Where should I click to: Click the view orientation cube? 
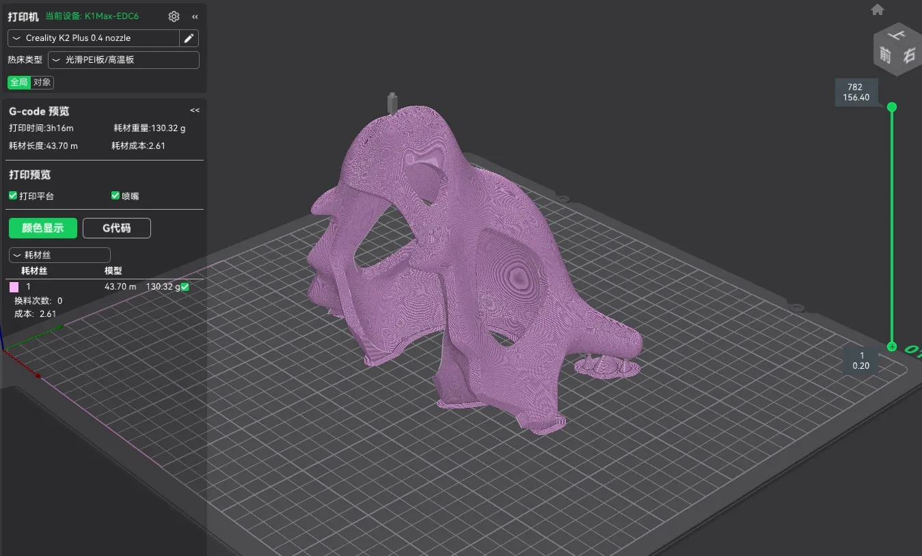point(896,48)
